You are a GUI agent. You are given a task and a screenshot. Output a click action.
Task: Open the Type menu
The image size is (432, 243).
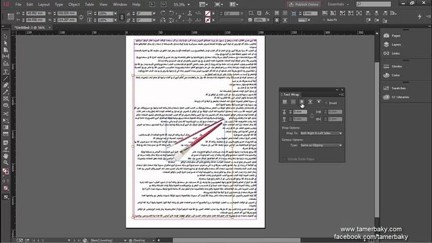[x=59, y=5]
